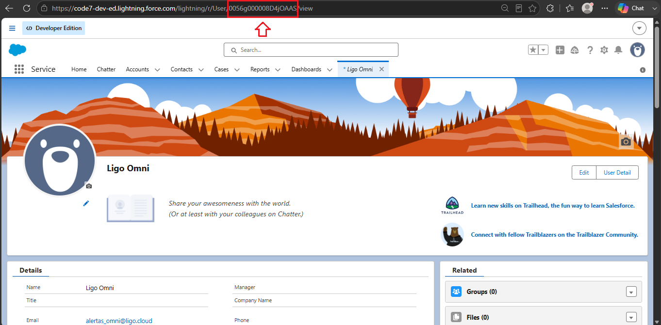The image size is (661, 325).
Task: Open Copilot Chat button
Action: (631, 8)
